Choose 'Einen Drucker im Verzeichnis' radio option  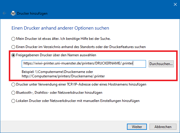coord(13,47)
